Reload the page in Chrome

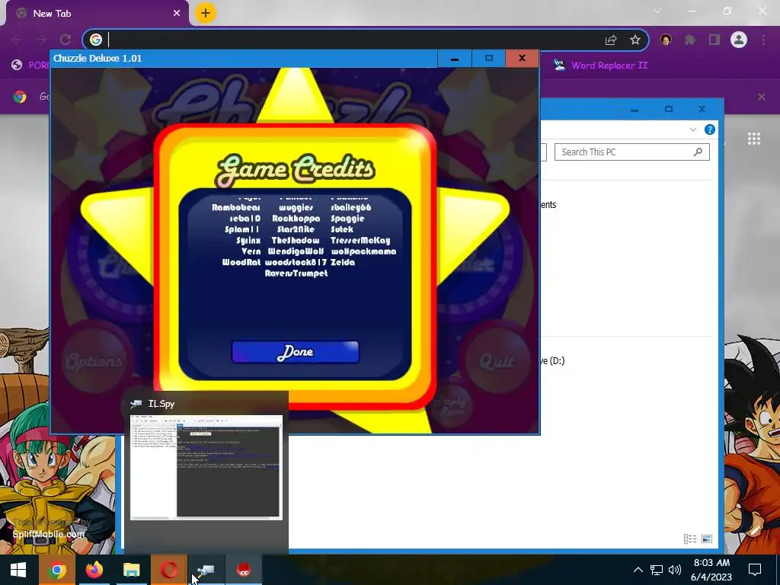pyautogui.click(x=66, y=40)
